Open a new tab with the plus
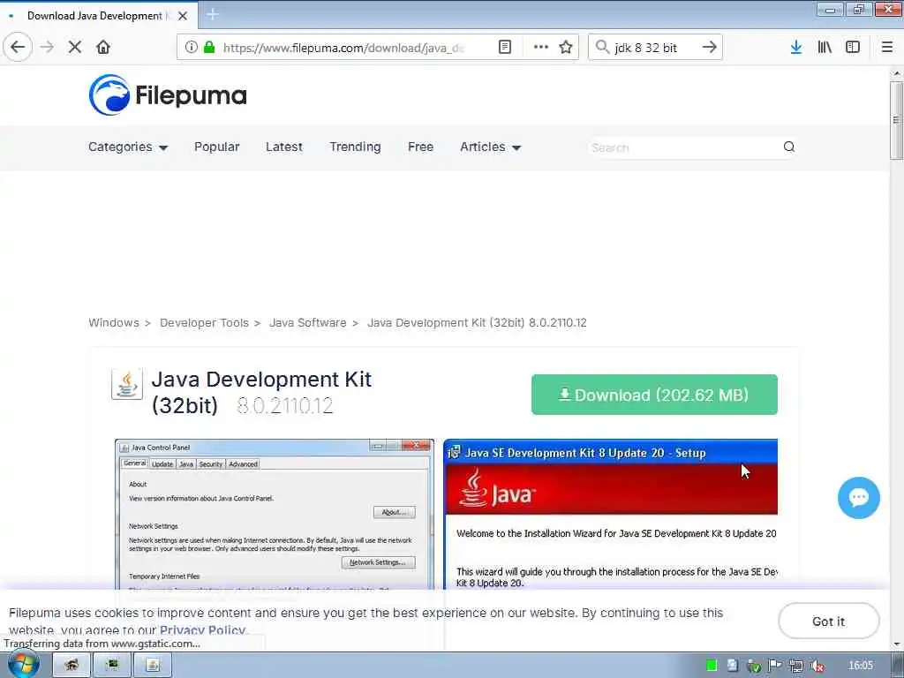 213,14
